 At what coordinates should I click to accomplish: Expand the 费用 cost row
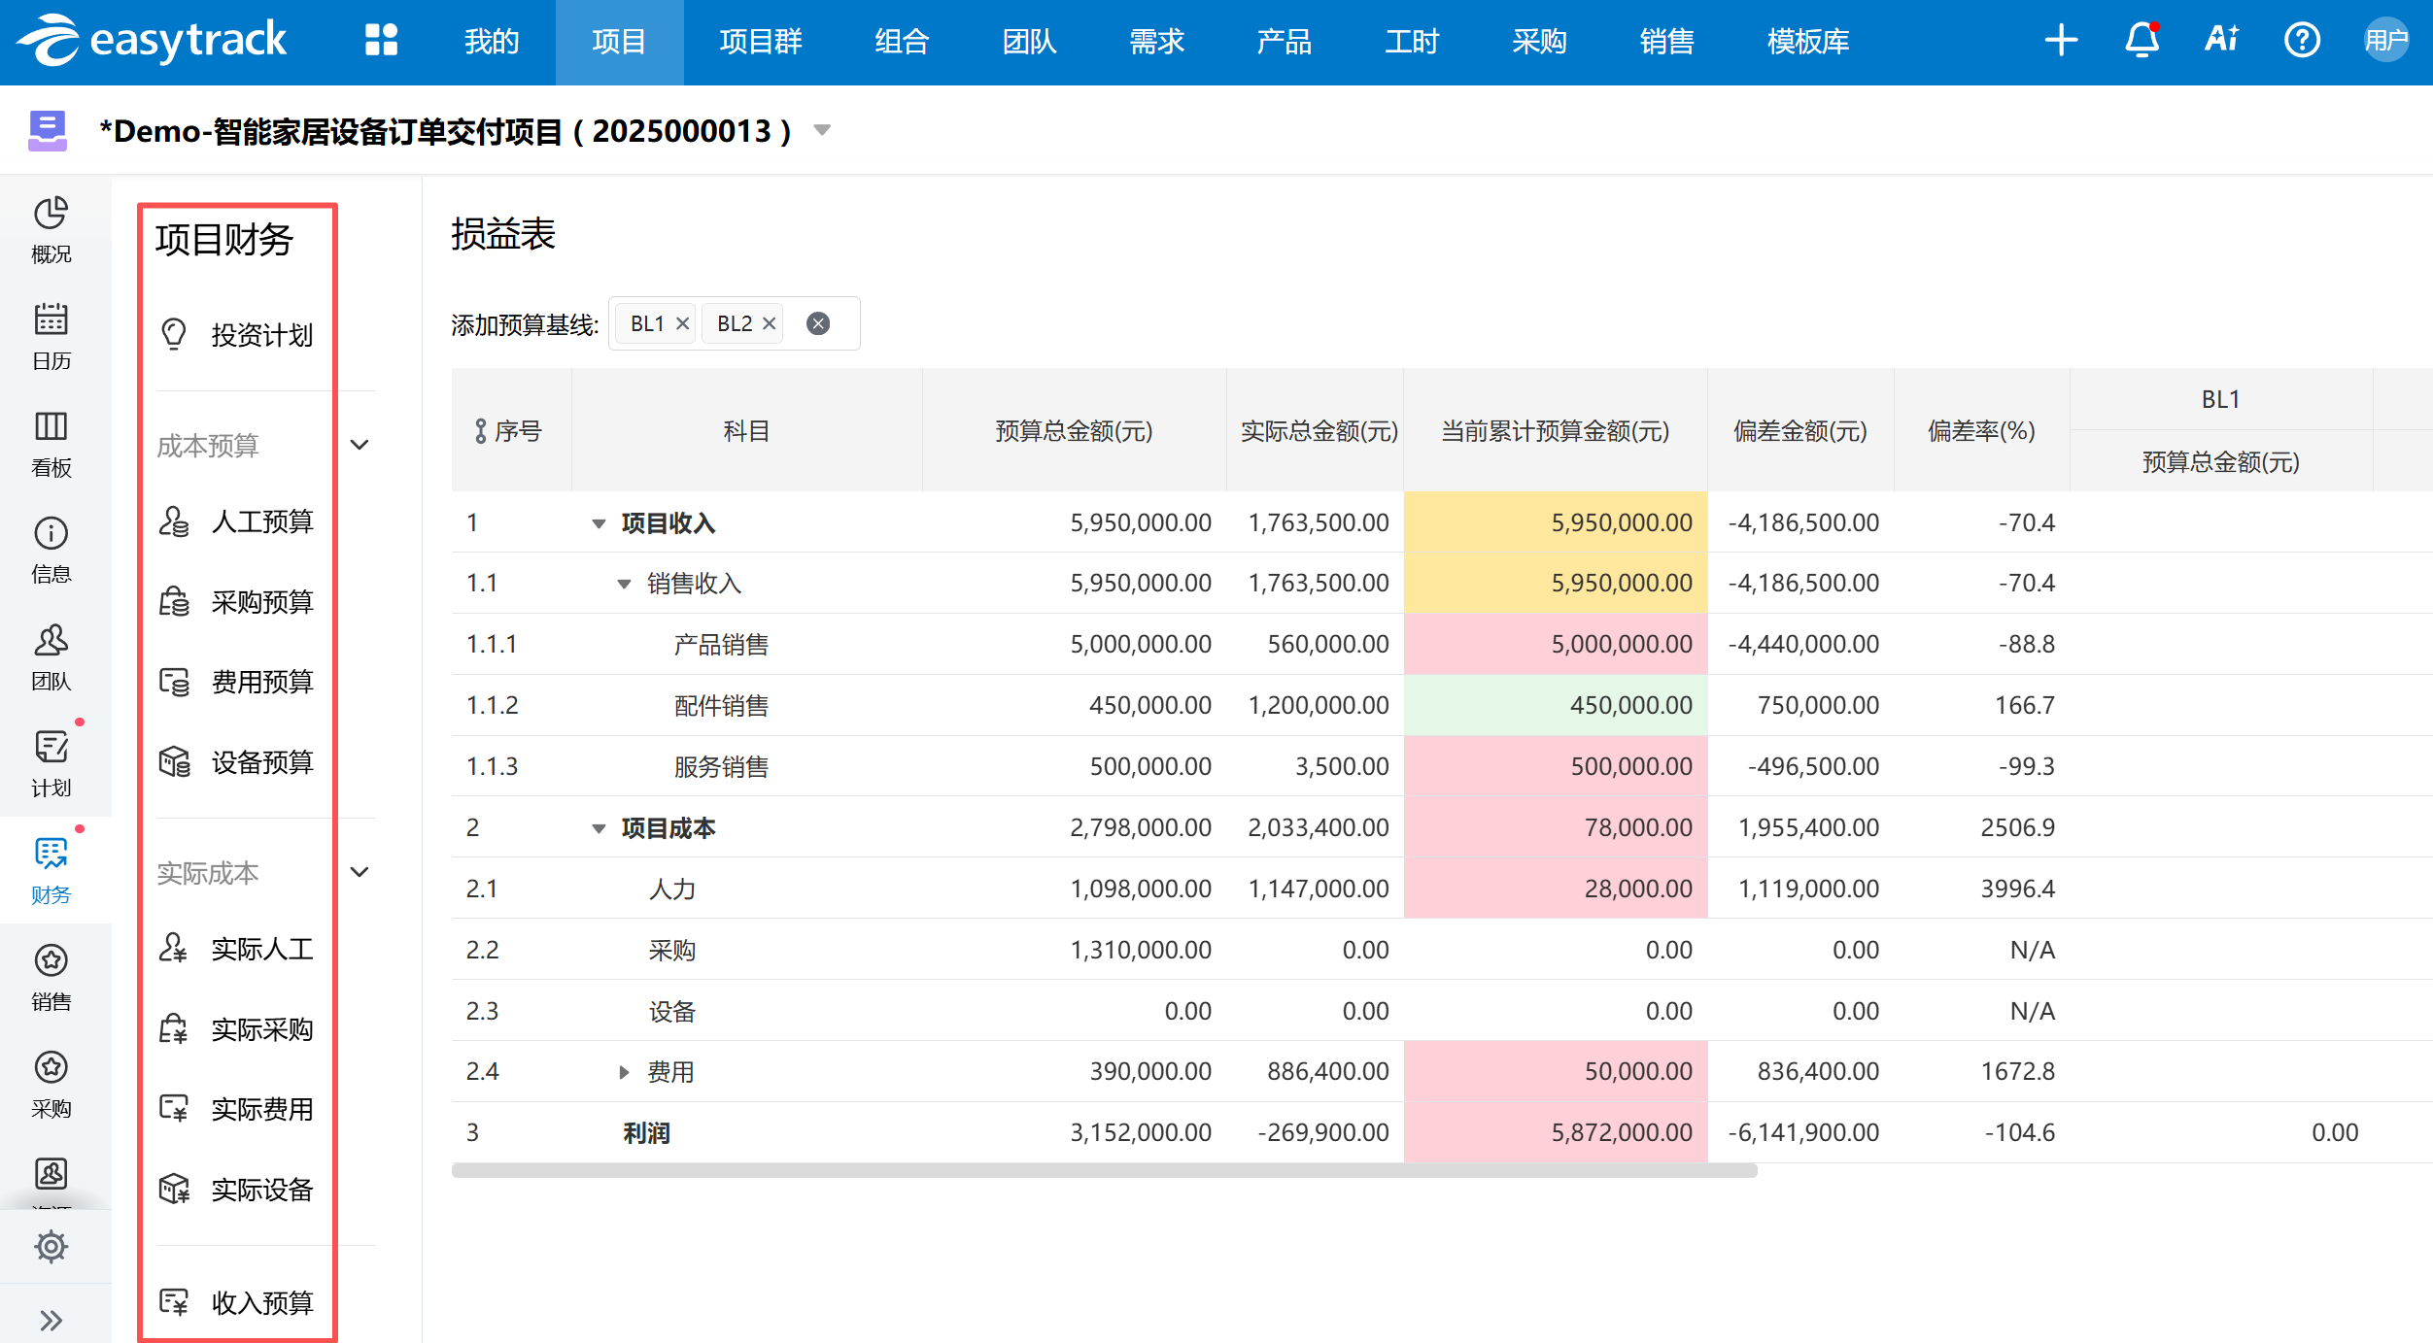pos(624,1072)
